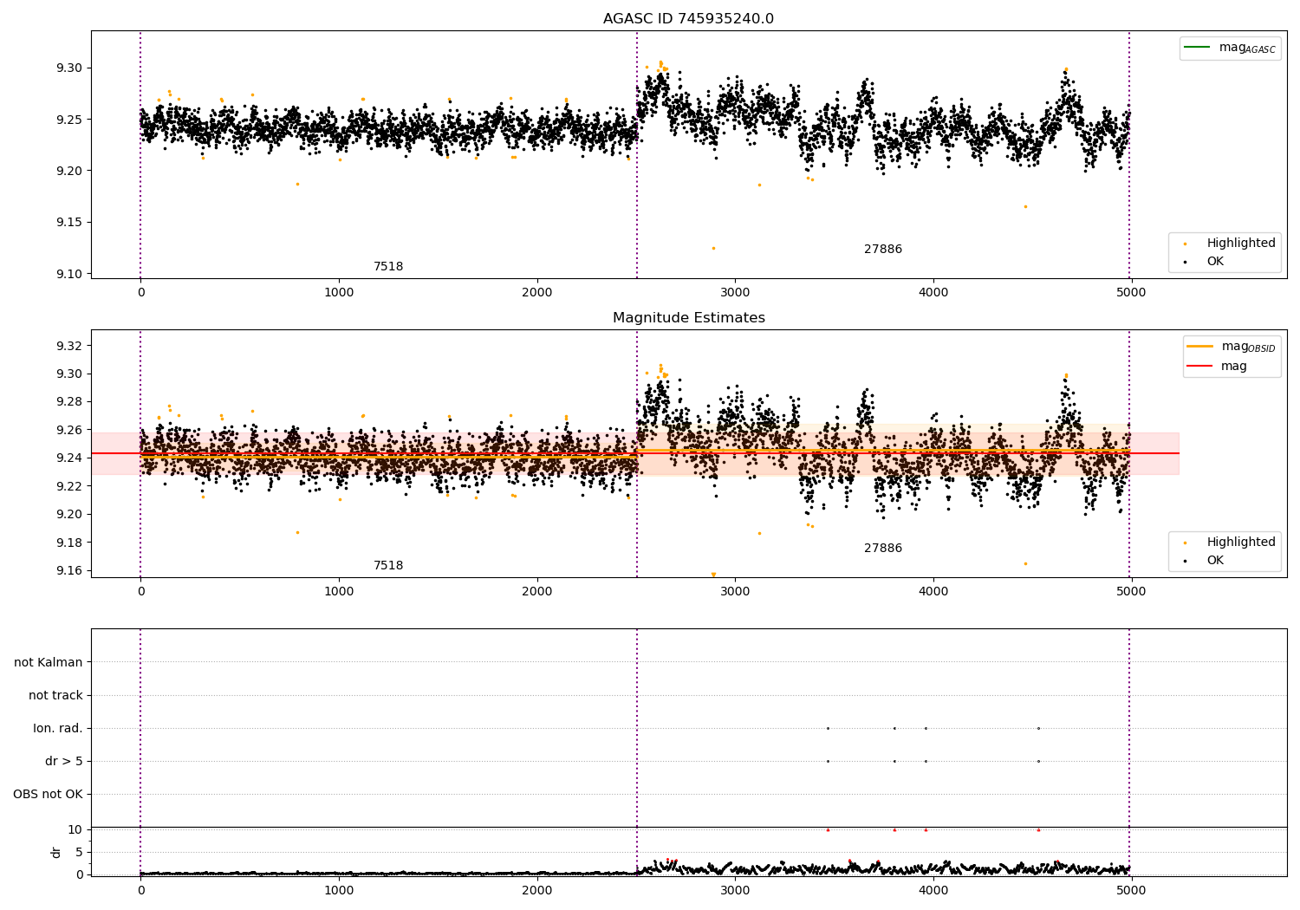Click the 4000 x-tick under Magnitude Estimates plot
Screen dimensions: 1300x910
(x=933, y=592)
